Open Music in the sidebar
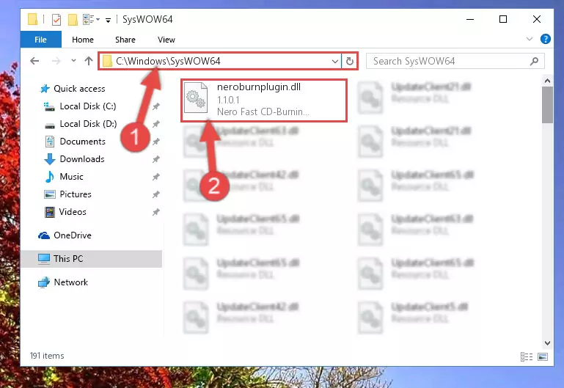 (x=64, y=177)
